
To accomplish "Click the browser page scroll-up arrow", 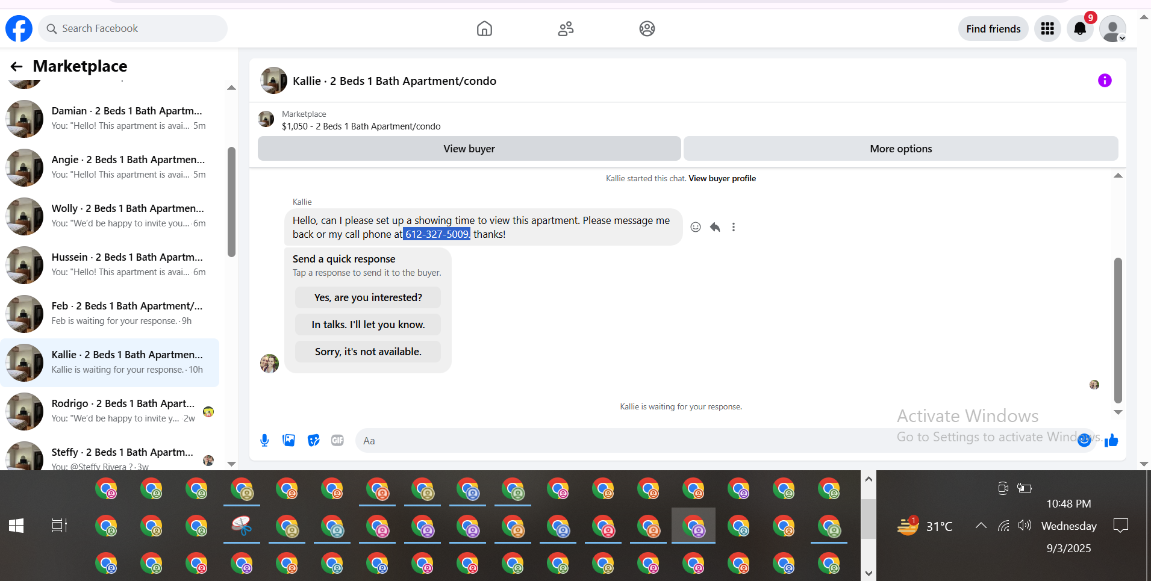I will coord(1144,17).
